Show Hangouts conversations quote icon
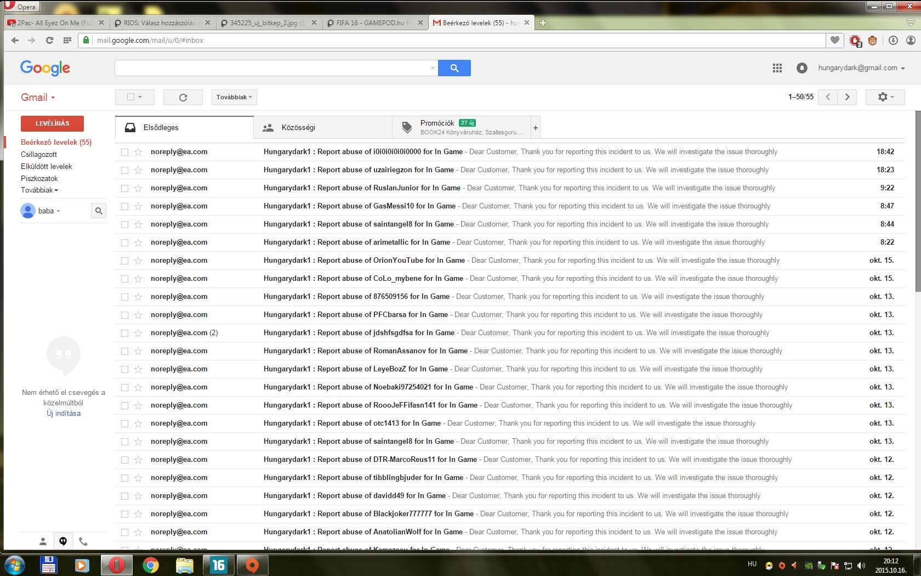The width and height of the screenshot is (921, 576). 63,541
